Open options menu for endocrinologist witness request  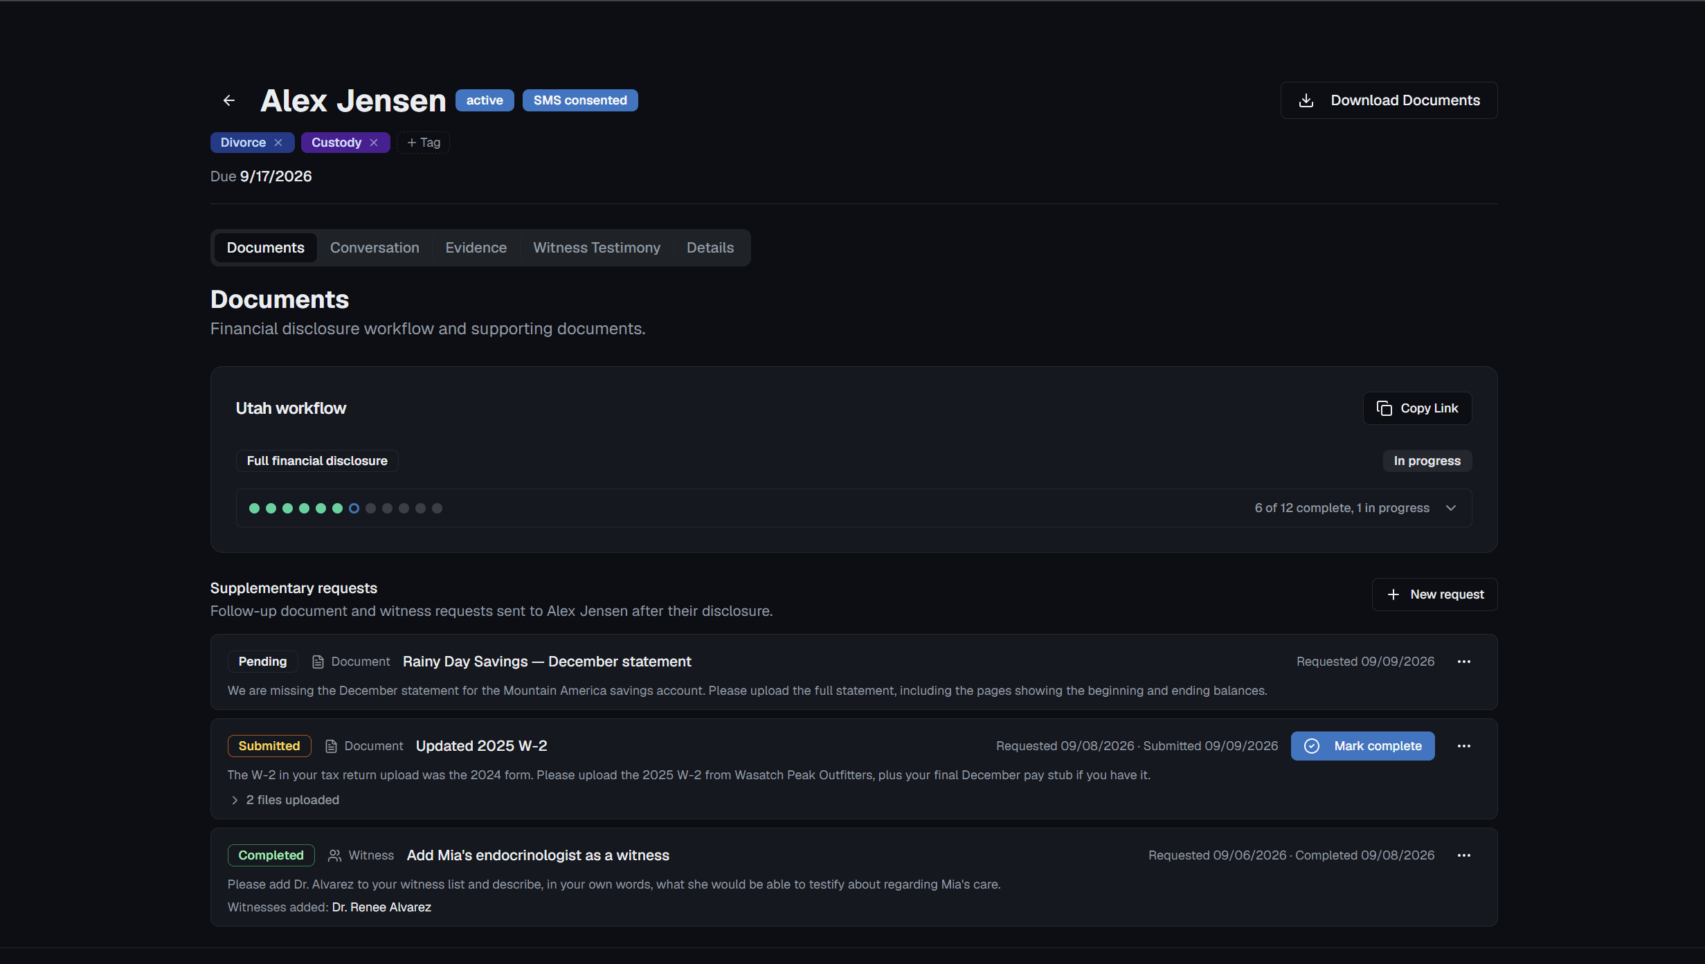(x=1464, y=855)
